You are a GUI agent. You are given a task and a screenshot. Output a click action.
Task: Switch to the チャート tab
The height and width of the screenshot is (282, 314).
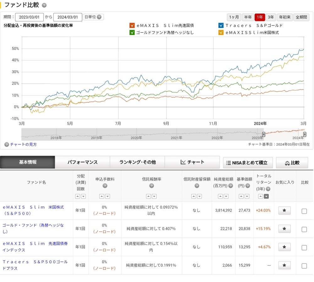pyautogui.click(x=192, y=162)
